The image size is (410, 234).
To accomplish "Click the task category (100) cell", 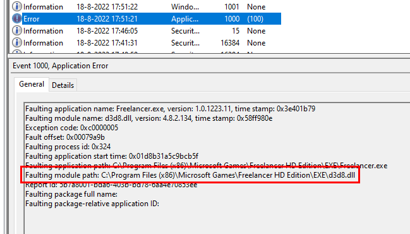I will click(255, 19).
